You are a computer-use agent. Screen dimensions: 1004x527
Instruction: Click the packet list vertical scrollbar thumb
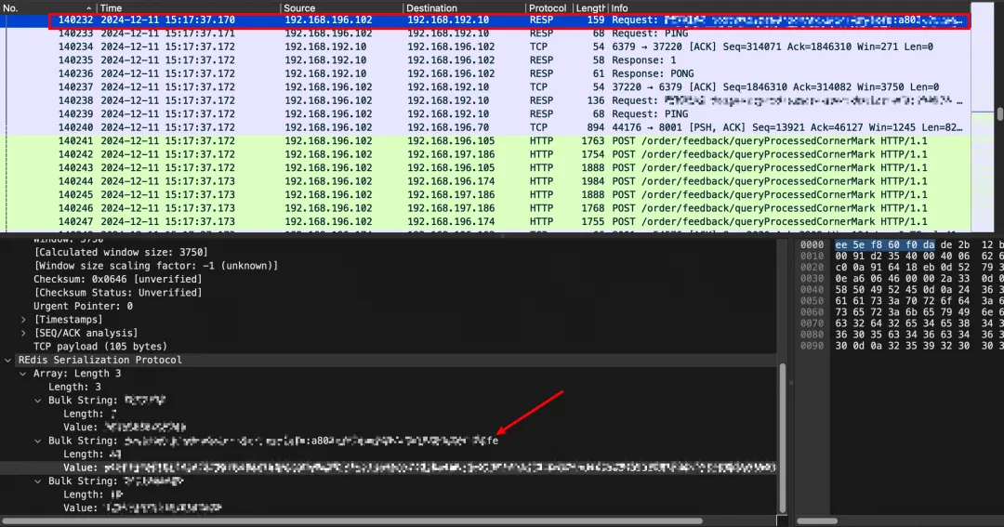click(x=999, y=114)
